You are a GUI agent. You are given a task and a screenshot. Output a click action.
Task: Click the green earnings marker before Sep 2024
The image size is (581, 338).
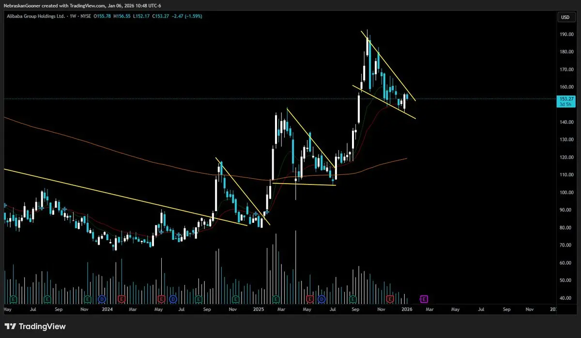click(x=199, y=299)
